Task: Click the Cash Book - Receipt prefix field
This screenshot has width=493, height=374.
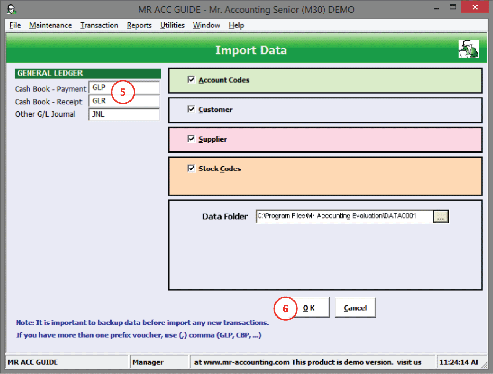Action: 124,101
